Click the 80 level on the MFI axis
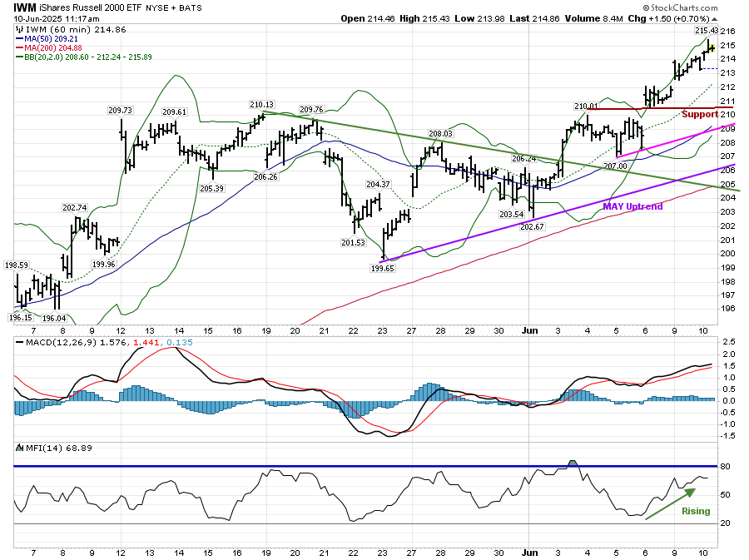This screenshot has width=749, height=560. 726,467
